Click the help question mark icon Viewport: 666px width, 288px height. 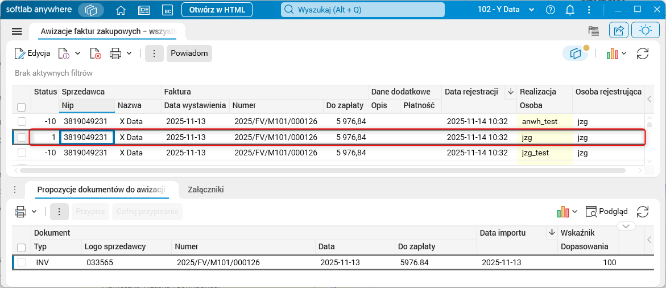point(550,10)
